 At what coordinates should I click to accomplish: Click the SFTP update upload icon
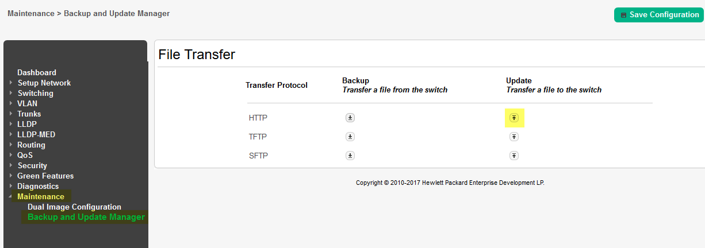pyautogui.click(x=514, y=156)
